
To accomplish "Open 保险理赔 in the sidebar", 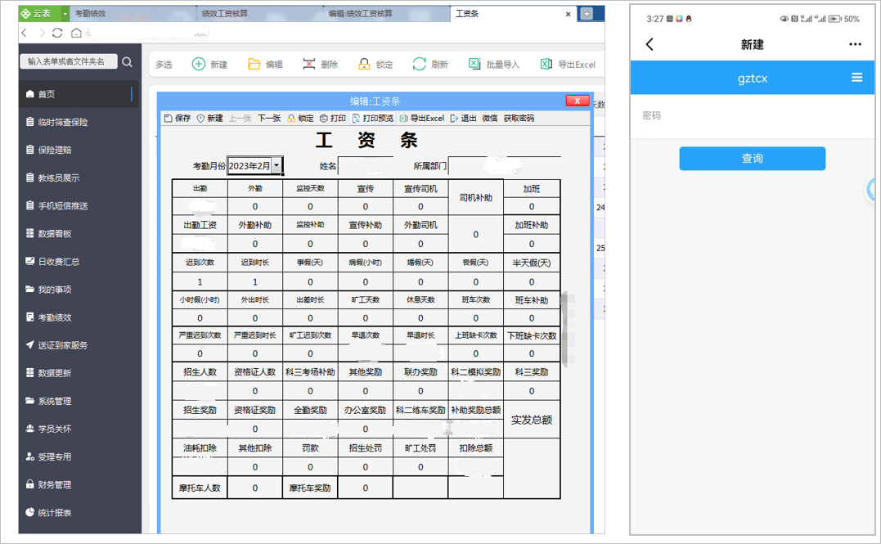I will 79,150.
